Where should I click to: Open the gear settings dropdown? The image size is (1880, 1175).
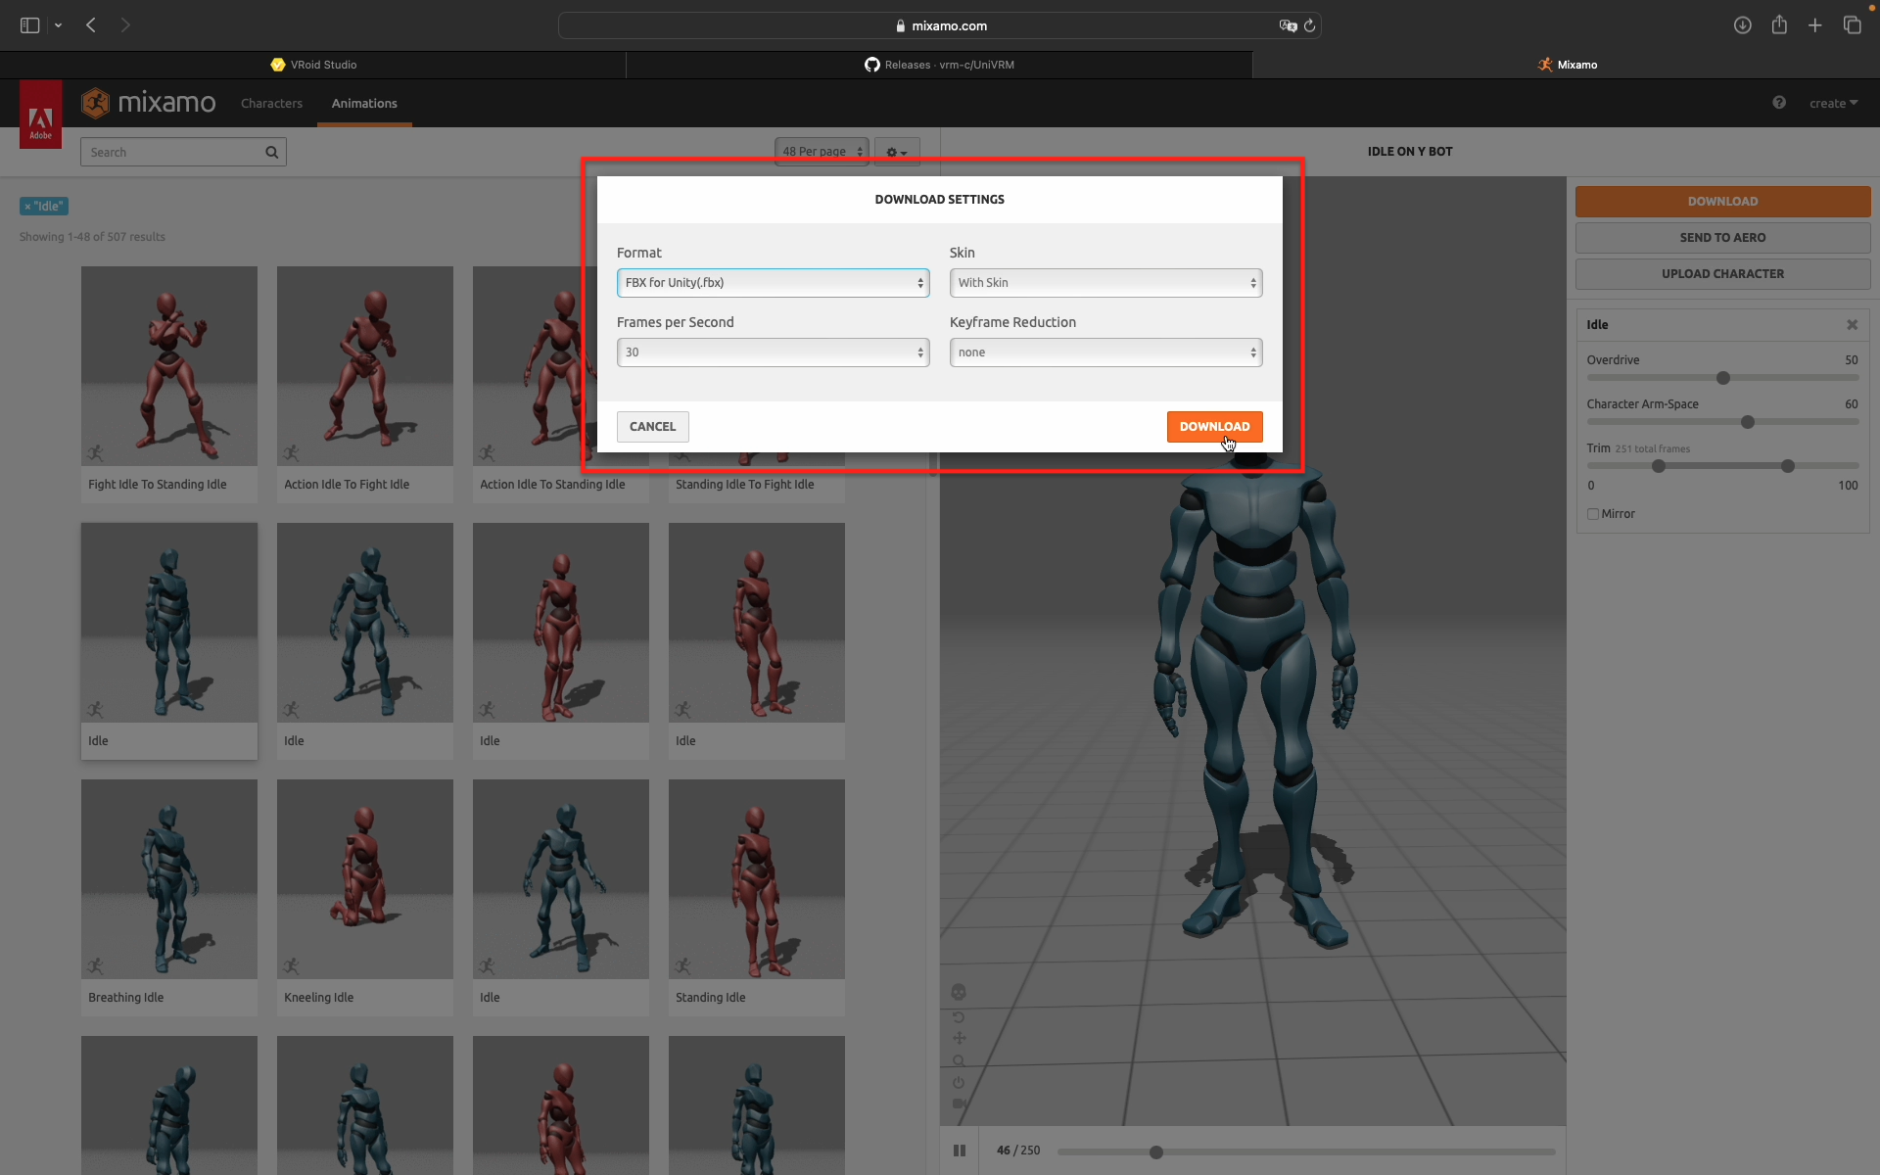click(x=896, y=152)
